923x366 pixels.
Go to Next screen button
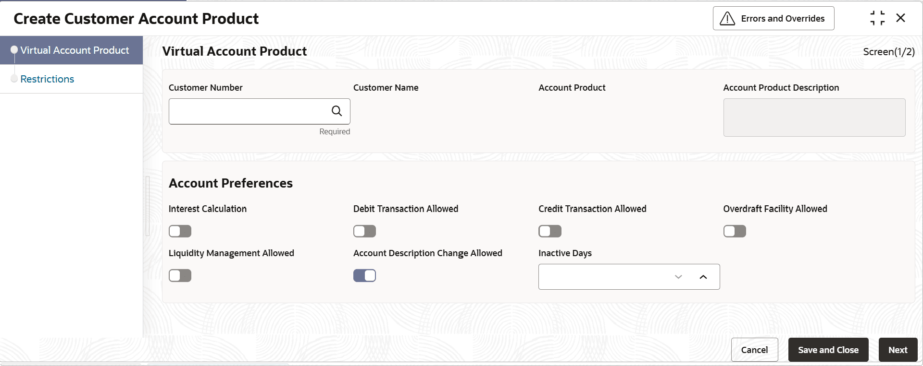coord(898,350)
